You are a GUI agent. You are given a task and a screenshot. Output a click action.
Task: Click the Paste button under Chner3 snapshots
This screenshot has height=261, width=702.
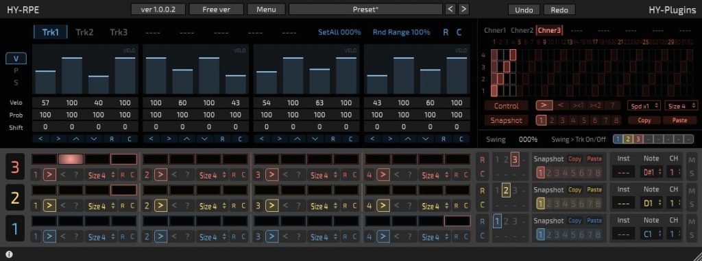679,120
